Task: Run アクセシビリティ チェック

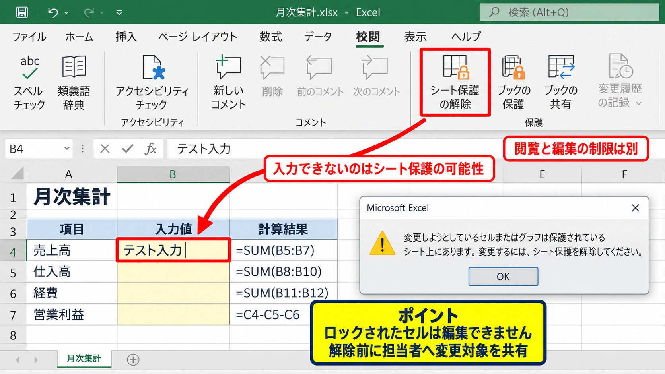Action: coord(152,83)
